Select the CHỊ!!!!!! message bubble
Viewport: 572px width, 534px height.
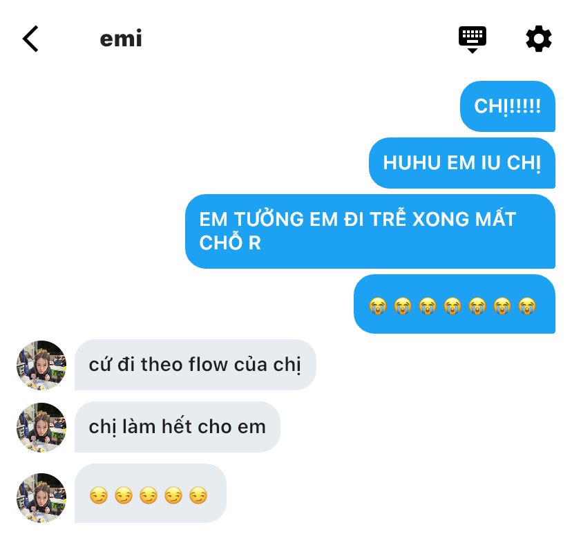pyautogui.click(x=508, y=106)
